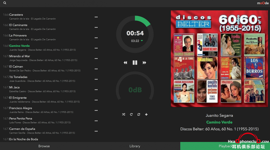Open options menu for 16 Toneladas
Viewport: 270px width, 150px height.
[96, 79]
